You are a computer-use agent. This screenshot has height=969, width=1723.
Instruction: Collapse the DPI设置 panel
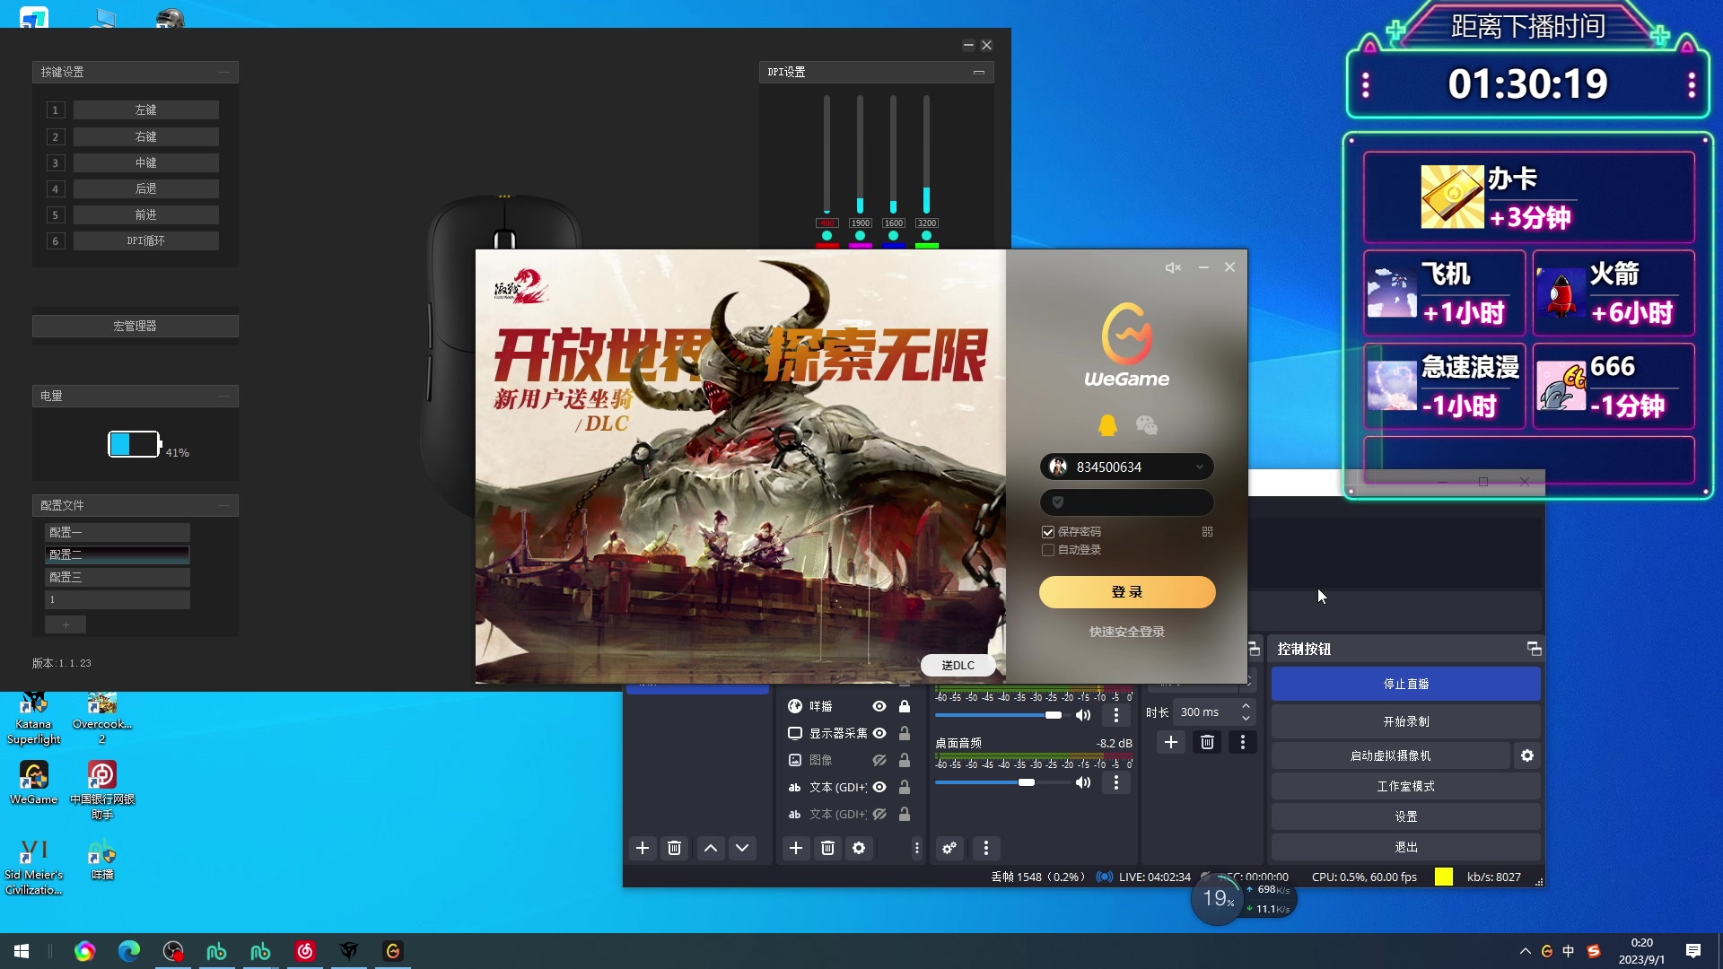[x=979, y=72]
